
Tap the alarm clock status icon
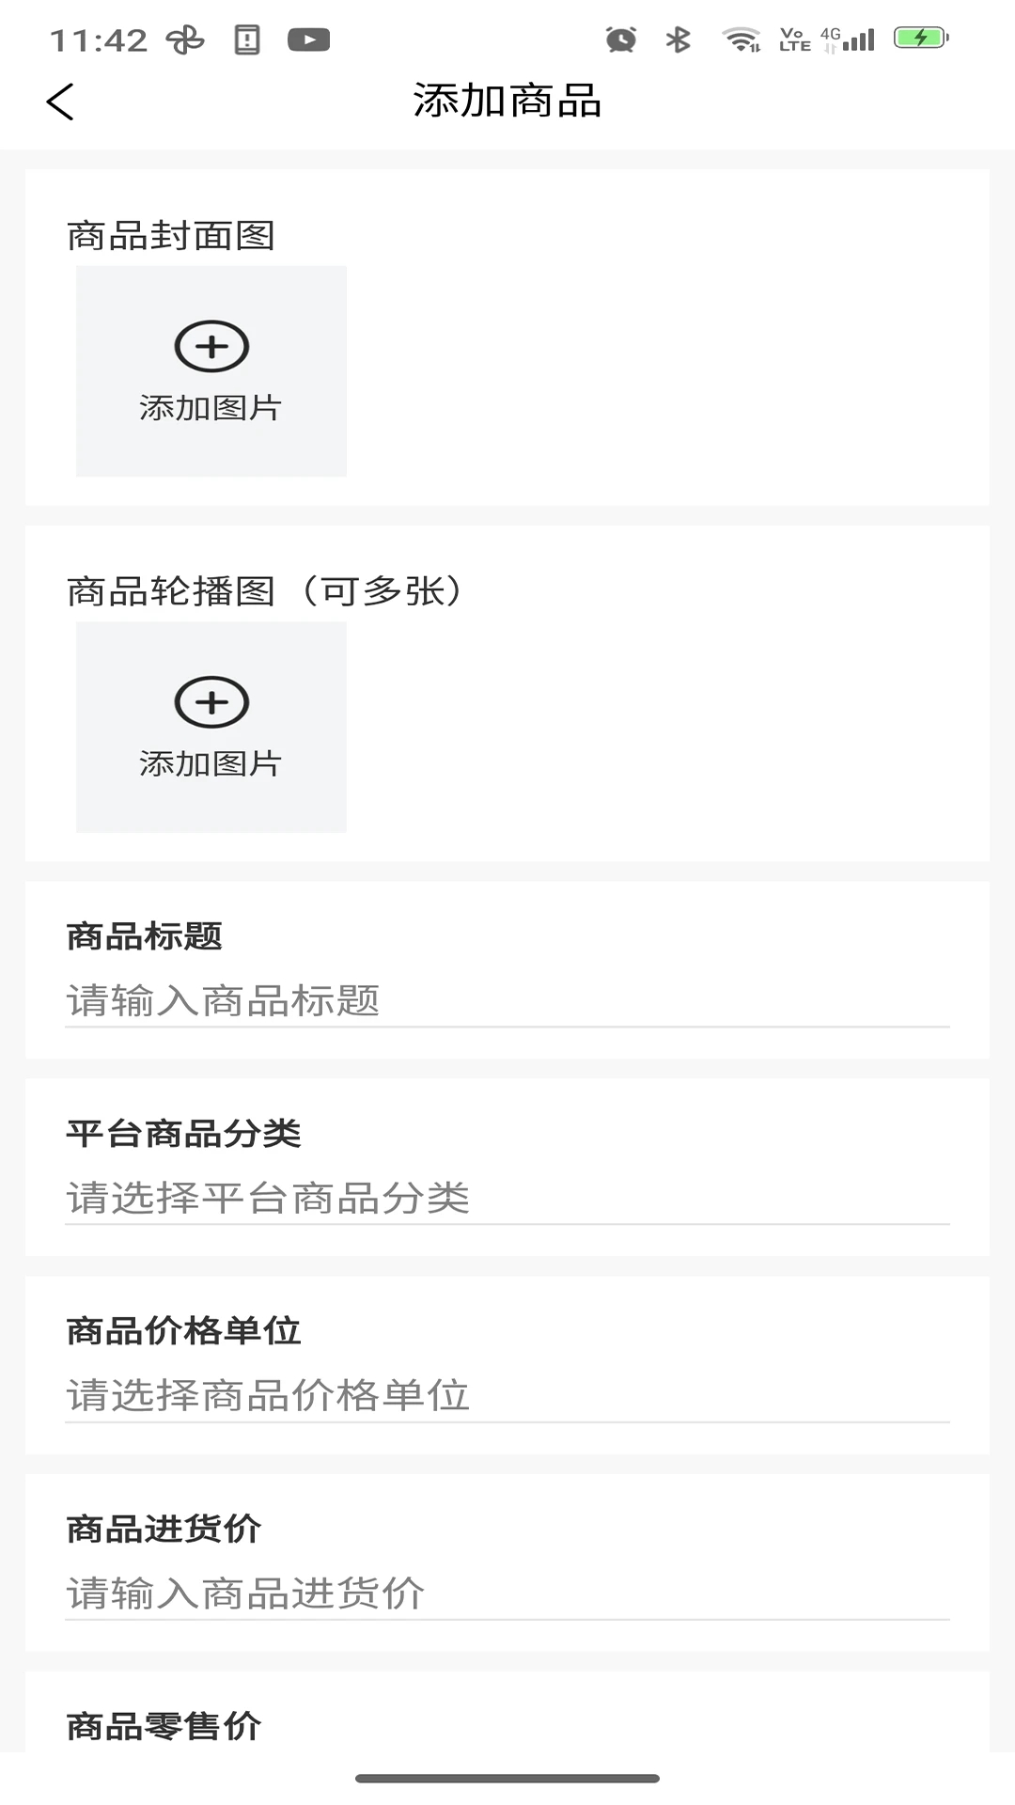(x=620, y=39)
